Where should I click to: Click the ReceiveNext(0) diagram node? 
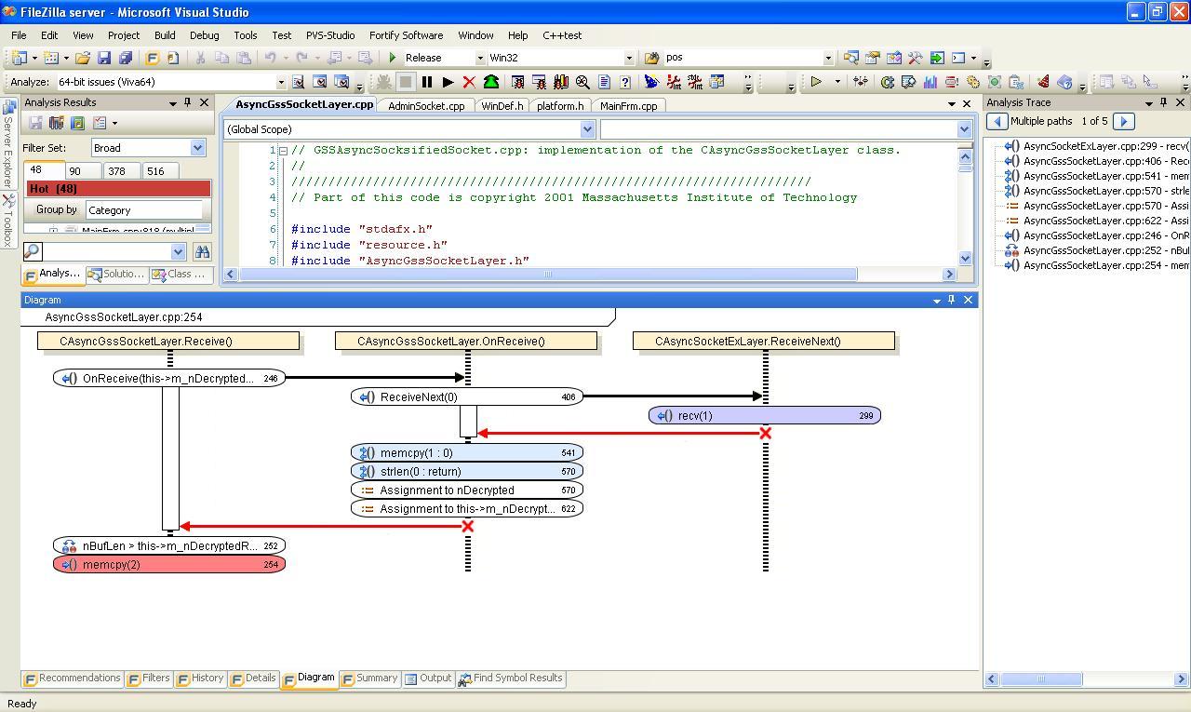467,397
